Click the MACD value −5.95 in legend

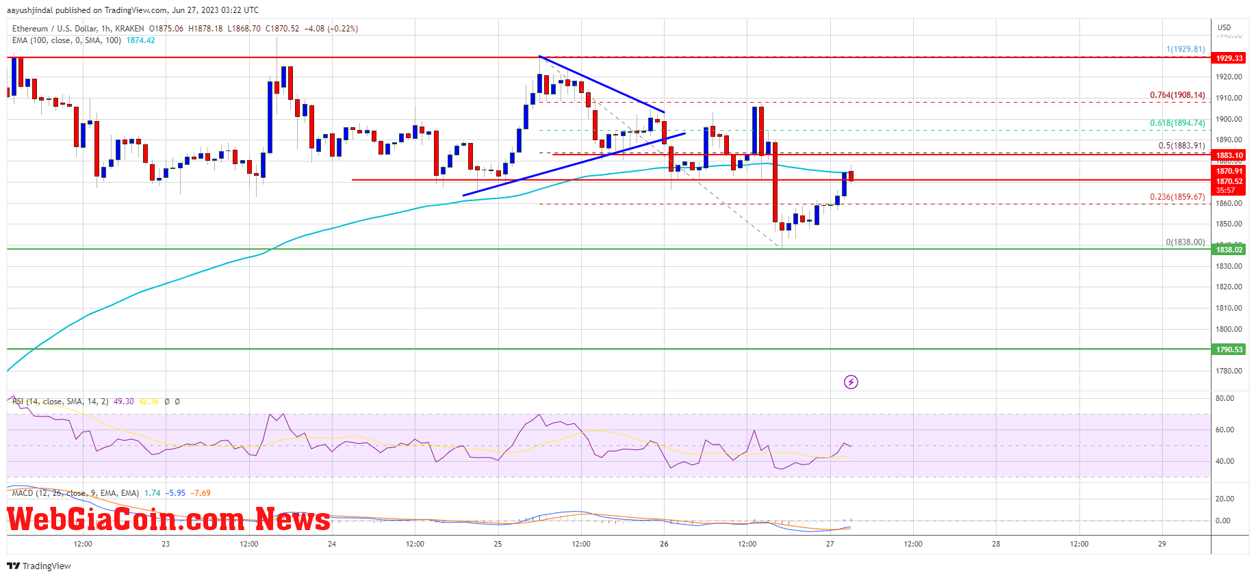pos(175,493)
